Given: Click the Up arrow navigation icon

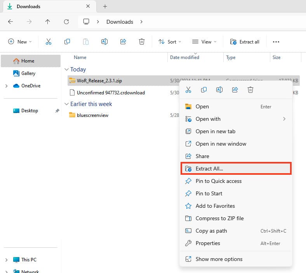Looking at the screenshot, I should coord(47,22).
